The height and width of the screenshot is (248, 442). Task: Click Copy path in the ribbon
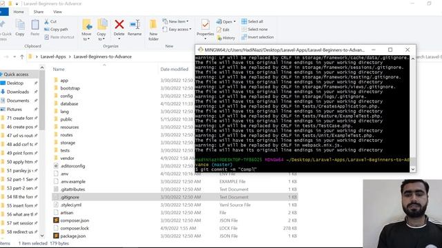[56, 29]
